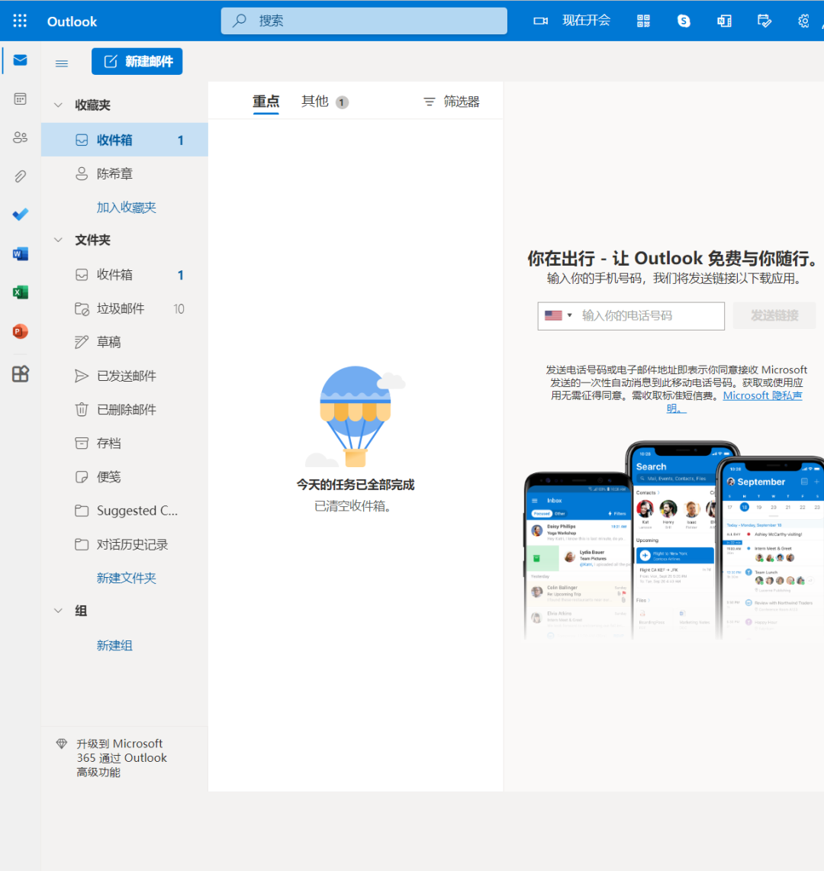Switch to the 其他 tab
The width and height of the screenshot is (824, 871).
point(325,102)
